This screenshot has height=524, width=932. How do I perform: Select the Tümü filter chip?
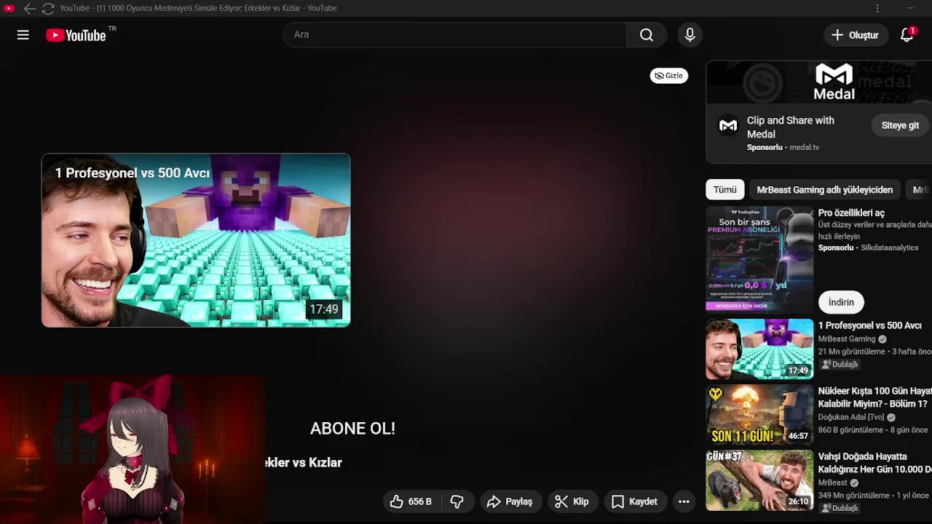pos(725,190)
